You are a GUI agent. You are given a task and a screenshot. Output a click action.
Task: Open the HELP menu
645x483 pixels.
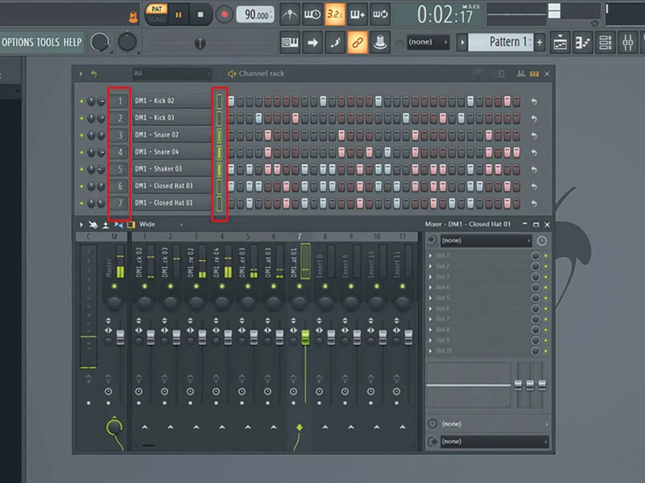click(x=73, y=42)
